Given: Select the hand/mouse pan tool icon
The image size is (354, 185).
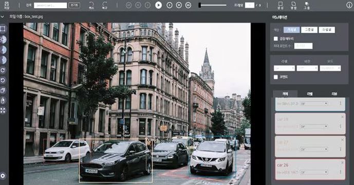Looking at the screenshot, I should (x=3, y=100).
